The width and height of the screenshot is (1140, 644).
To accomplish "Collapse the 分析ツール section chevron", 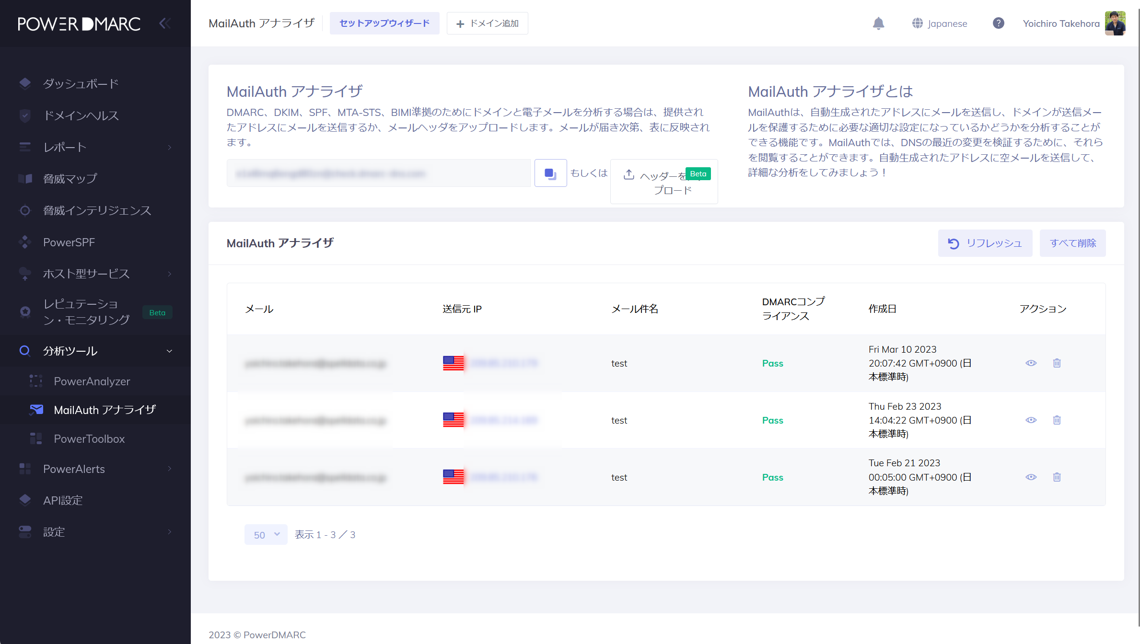I will coord(169,351).
